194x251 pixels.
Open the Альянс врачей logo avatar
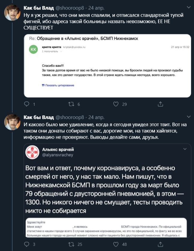[x=32, y=152]
